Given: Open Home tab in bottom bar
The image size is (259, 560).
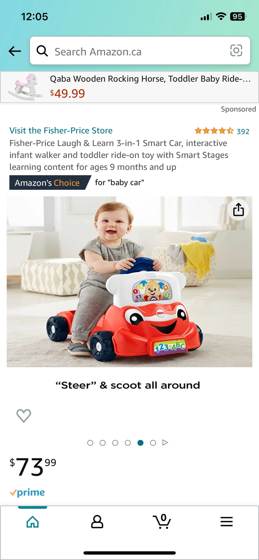Looking at the screenshot, I should point(33,521).
